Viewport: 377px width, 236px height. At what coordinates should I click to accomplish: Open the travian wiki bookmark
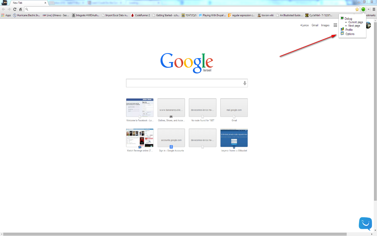click(x=266, y=15)
